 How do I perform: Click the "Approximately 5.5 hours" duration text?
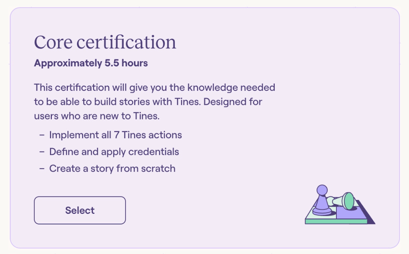click(91, 63)
